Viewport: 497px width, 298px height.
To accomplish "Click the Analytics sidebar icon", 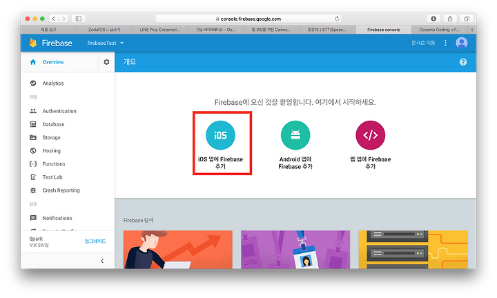I will tap(33, 83).
